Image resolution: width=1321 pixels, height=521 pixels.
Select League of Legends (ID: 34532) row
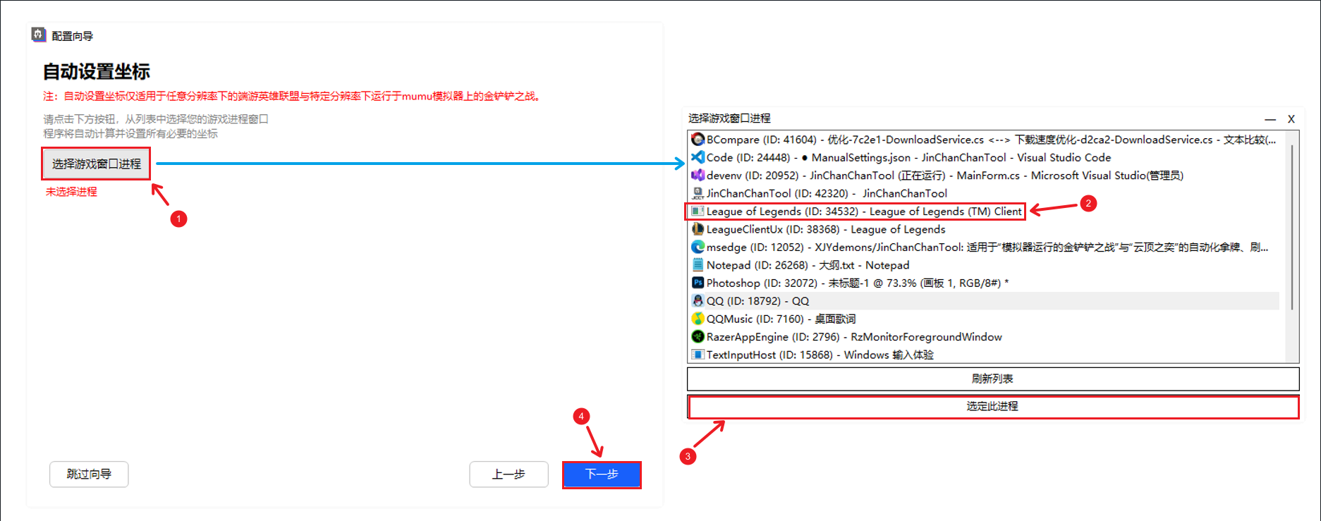pos(985,211)
